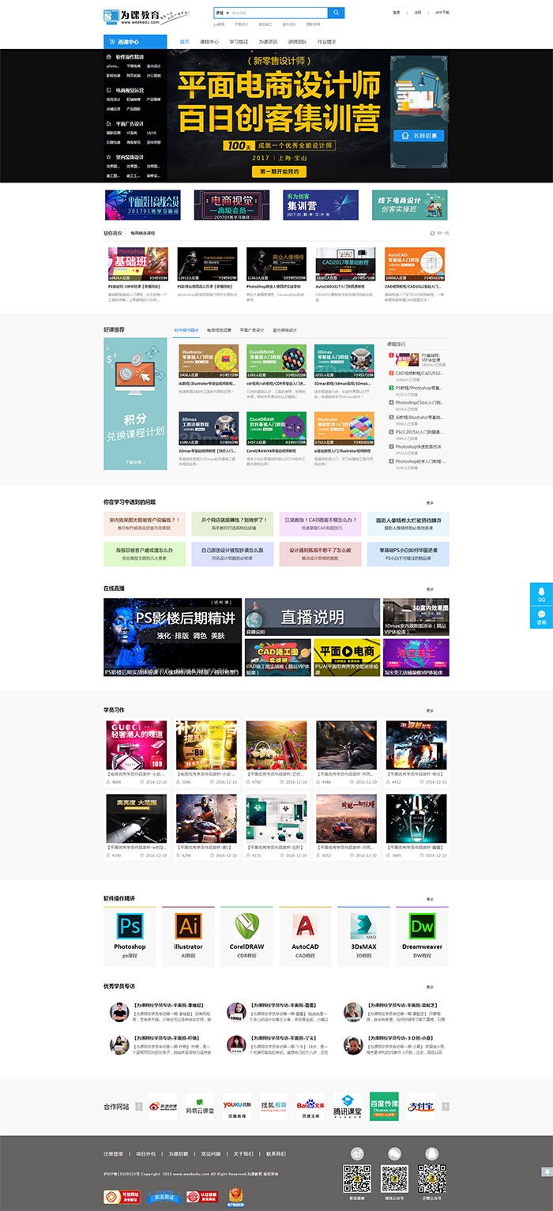553x1211 pixels.
Task: Open the 课程 search type dropdown
Action: point(222,13)
